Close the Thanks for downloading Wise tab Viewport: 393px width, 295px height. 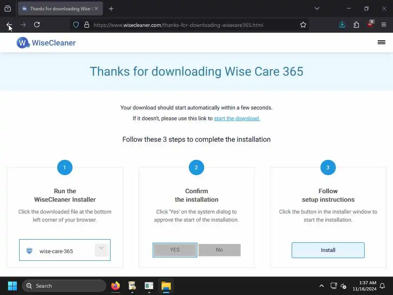96,8
